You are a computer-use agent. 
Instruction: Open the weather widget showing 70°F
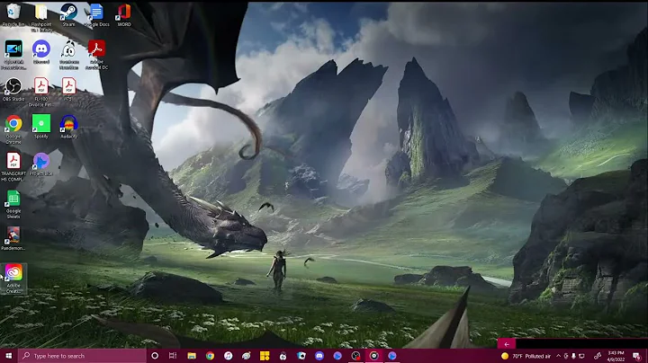pos(526,356)
